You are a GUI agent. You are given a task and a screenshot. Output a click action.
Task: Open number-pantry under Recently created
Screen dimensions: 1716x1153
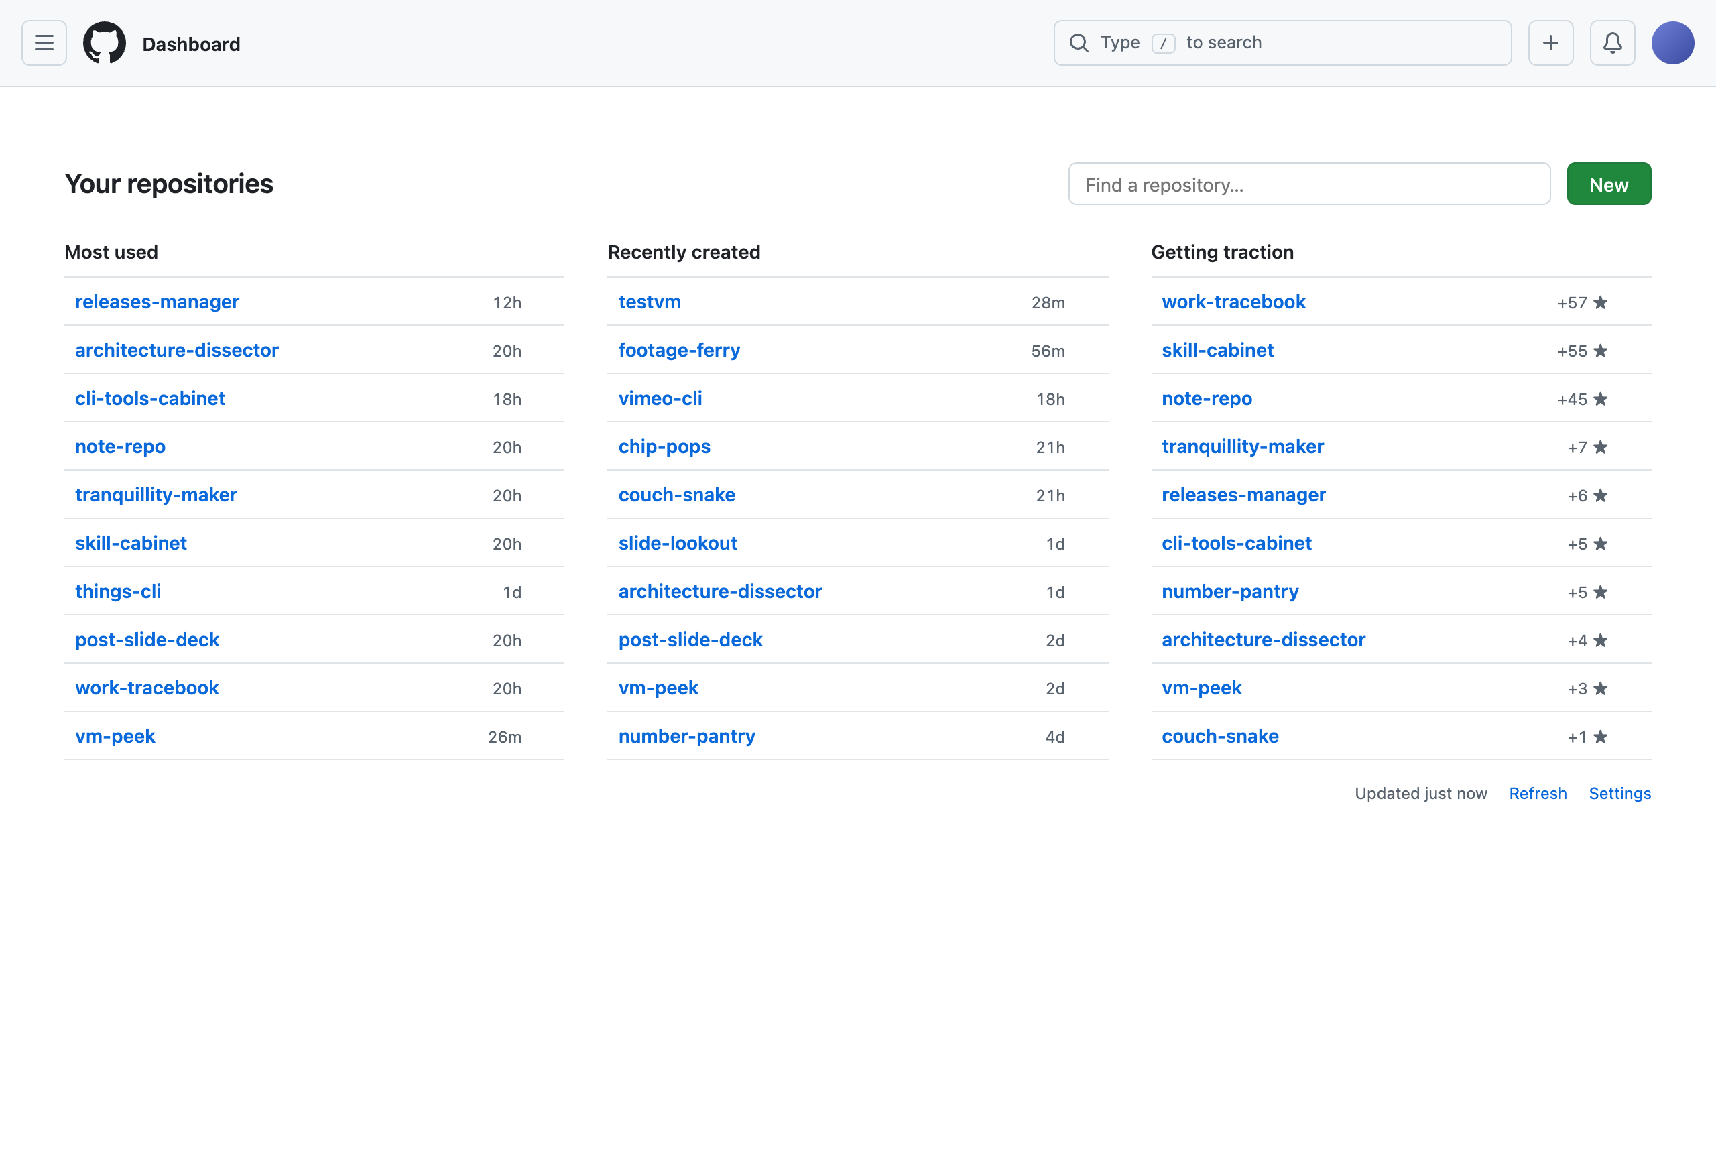(686, 736)
